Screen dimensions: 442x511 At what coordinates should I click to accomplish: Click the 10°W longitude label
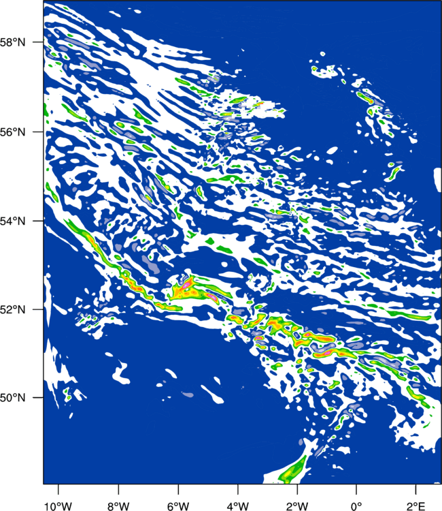58,506
